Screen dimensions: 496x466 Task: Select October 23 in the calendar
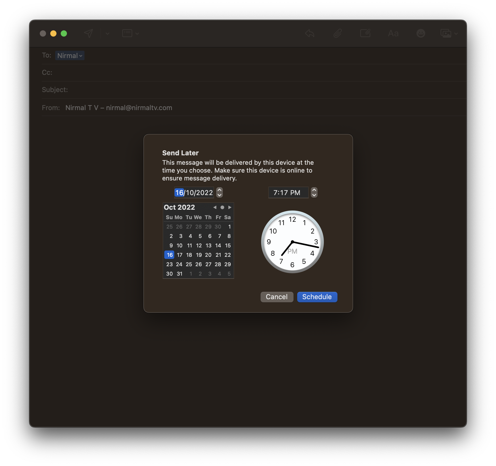pos(170,264)
